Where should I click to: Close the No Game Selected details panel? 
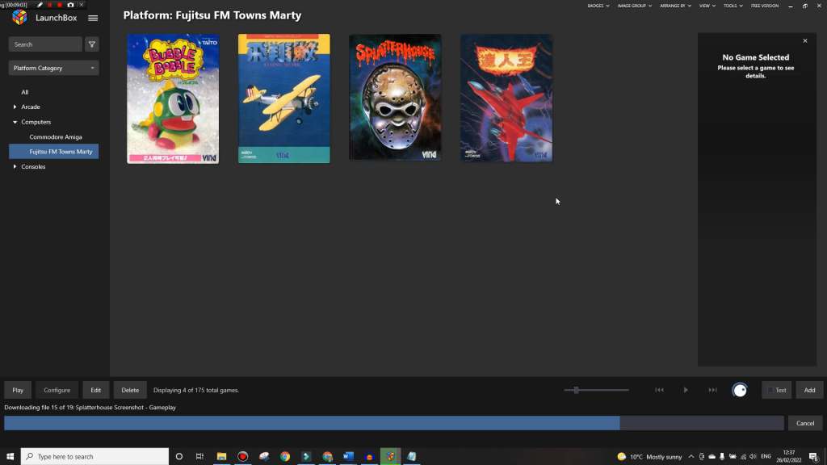point(805,40)
